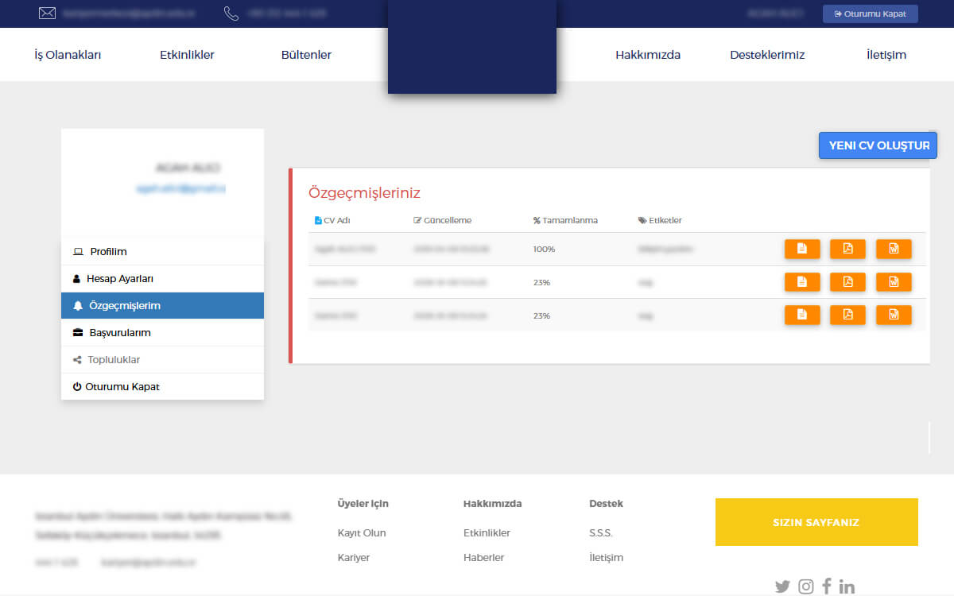Viewport: 954px width, 596px height.
Task: Open S.S.S. footer link
Action: point(600,532)
